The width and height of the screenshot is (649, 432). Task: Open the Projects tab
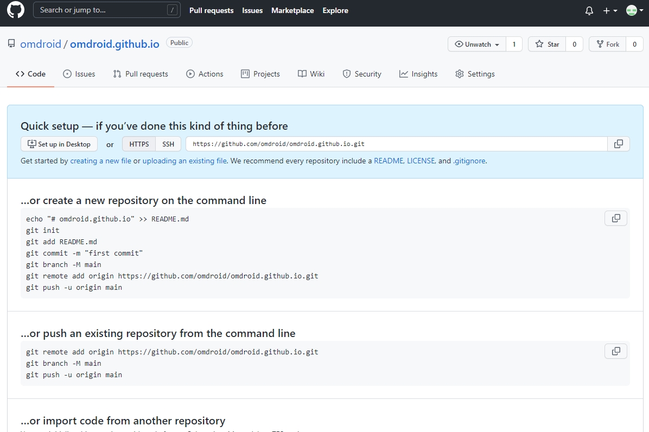(260, 74)
